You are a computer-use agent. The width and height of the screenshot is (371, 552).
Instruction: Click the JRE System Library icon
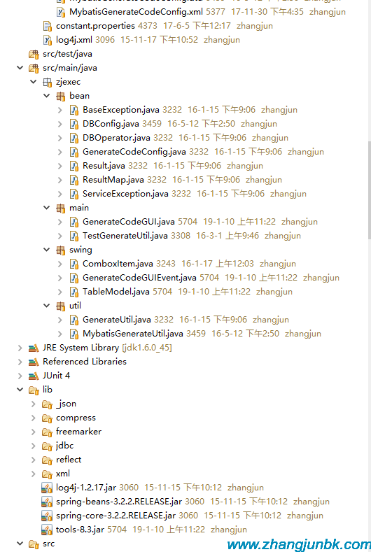tap(34, 348)
